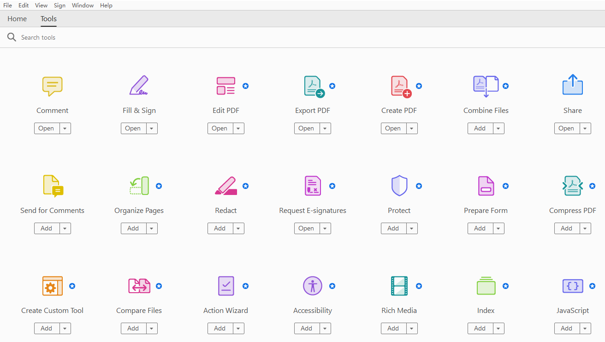Open the dropdown arrow under Organize Pages
This screenshot has width=605, height=342.
(152, 229)
